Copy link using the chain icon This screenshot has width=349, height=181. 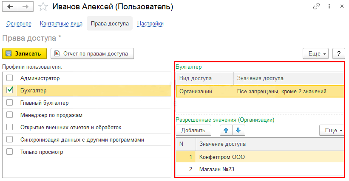[316, 6]
